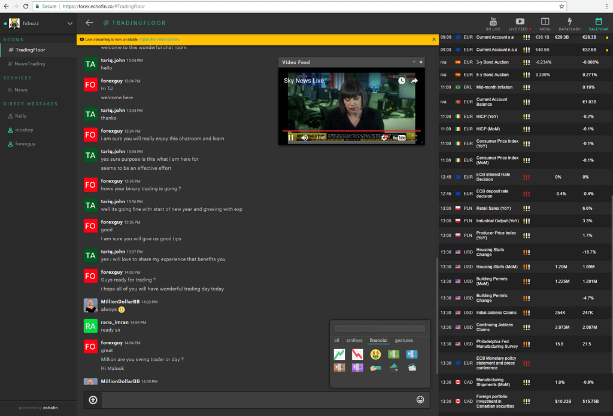Screen dimensions: 613x416
Task: Switch to the 'all' emoji tab
Action: point(336,340)
